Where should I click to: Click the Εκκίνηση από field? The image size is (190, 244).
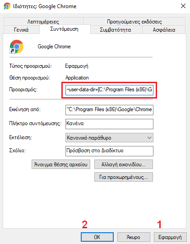point(109,110)
